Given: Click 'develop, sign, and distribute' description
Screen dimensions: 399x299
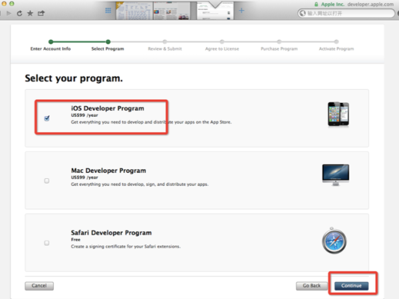Looking at the screenshot, I should pyautogui.click(x=140, y=184).
